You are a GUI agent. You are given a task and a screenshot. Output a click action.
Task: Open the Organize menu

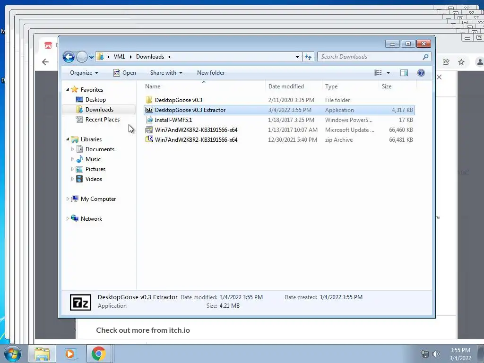[84, 73]
